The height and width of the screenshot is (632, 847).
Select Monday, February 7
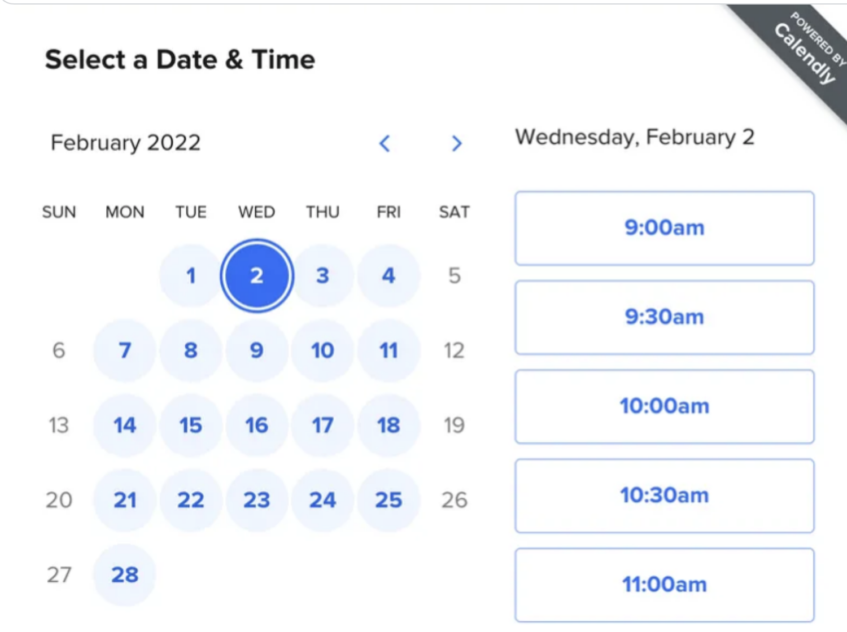click(x=125, y=350)
